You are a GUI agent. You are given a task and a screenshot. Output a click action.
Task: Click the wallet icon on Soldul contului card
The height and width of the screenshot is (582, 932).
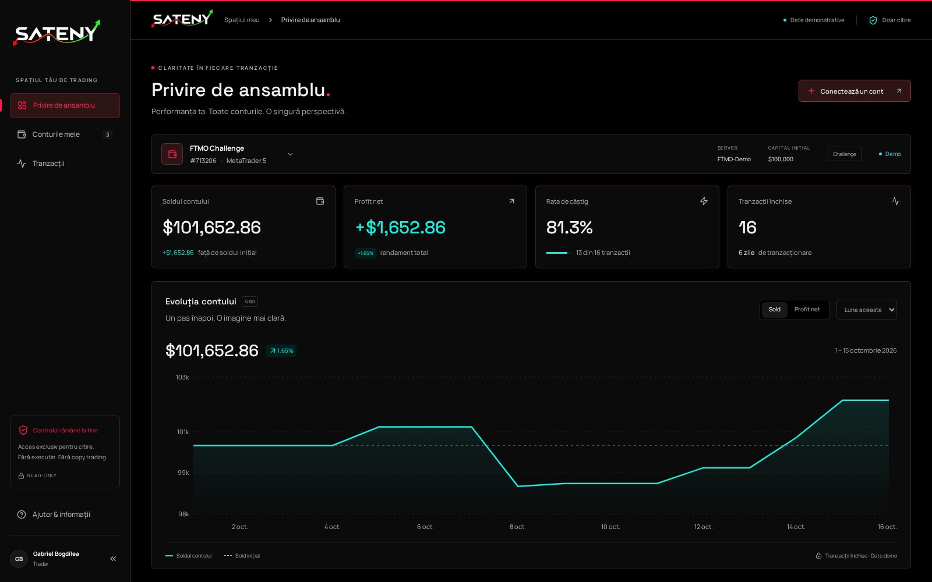(x=320, y=201)
